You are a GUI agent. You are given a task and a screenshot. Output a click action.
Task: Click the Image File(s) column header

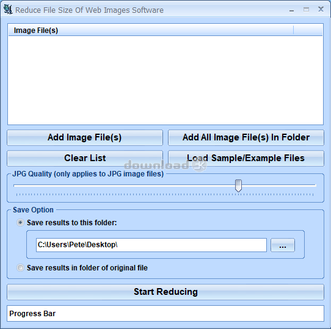[151, 31]
